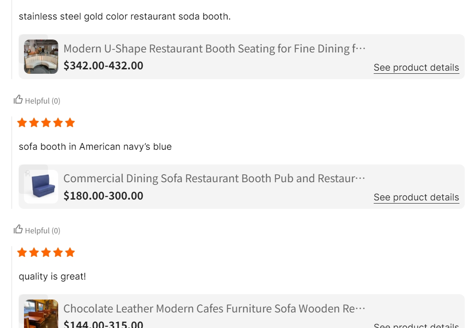Click thumbs-up icon under gold soda booth review
Screen dimensions: 467x328
[x=18, y=100]
